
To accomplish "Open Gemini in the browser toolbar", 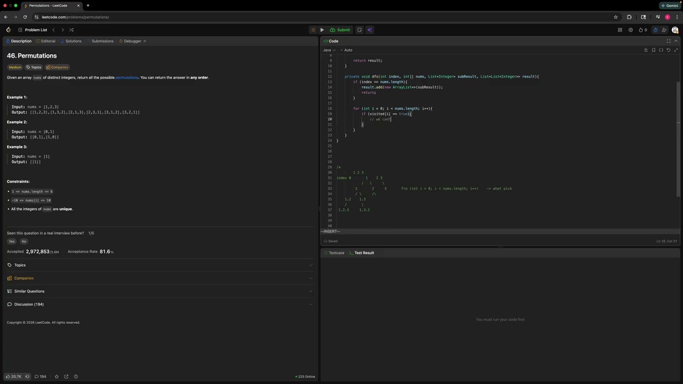I will pos(670,5).
